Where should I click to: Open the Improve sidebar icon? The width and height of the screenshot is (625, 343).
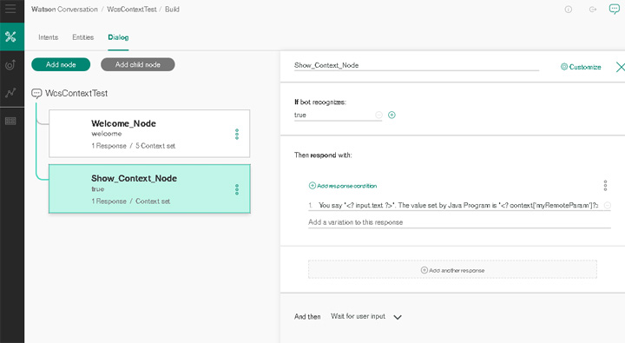pos(10,64)
